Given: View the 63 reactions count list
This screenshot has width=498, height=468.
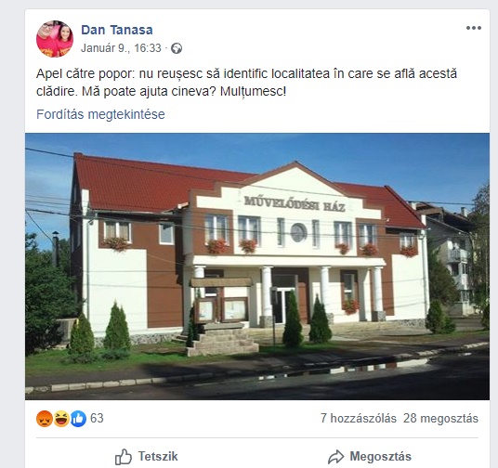Looking at the screenshot, I should 97,418.
